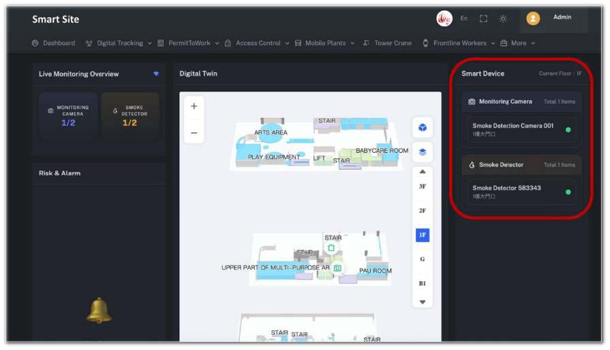610x350 pixels.
Task: Click the Tower Crane icon
Action: 366,43
